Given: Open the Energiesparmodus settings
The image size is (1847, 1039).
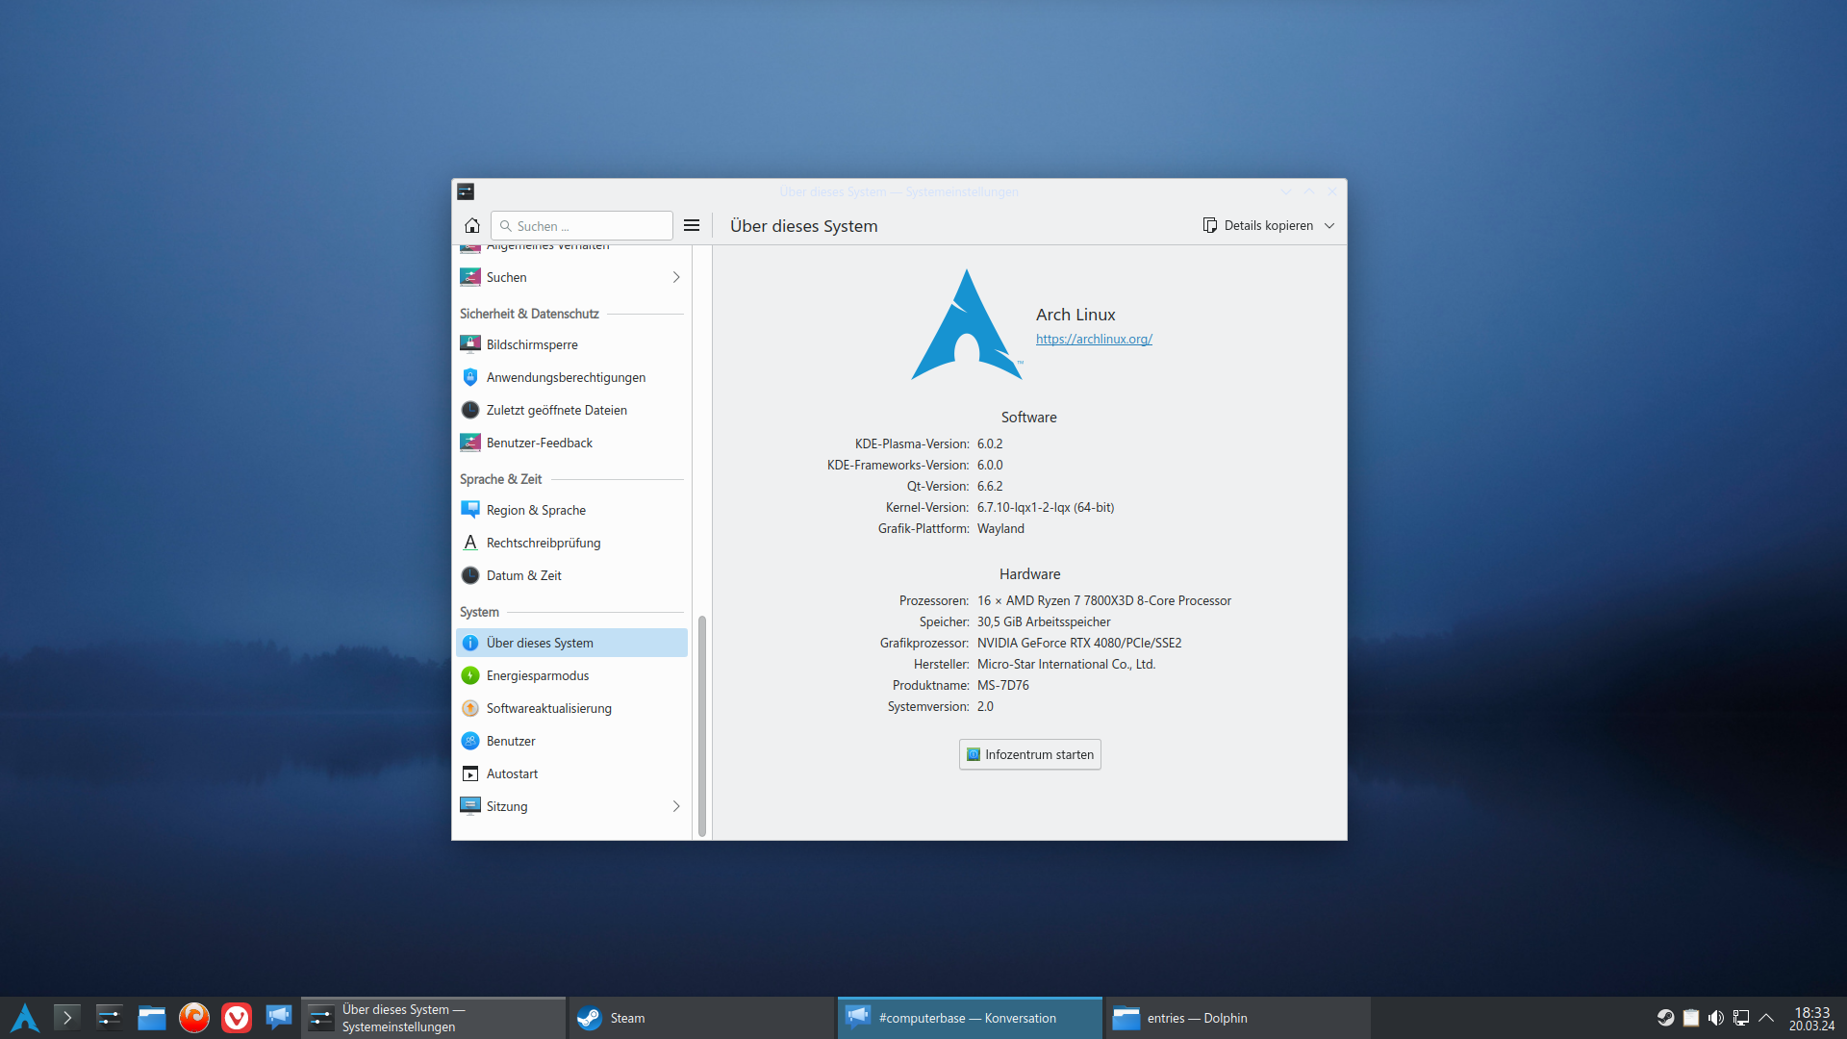Looking at the screenshot, I should pos(537,674).
